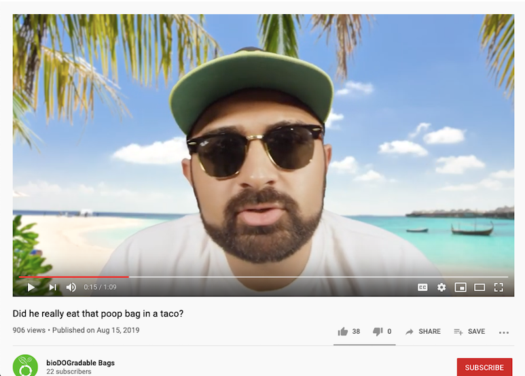Open the player settings gear
The width and height of the screenshot is (525, 376).
(441, 287)
